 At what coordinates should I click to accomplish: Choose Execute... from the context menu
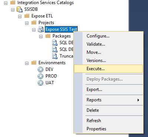tap(108, 69)
